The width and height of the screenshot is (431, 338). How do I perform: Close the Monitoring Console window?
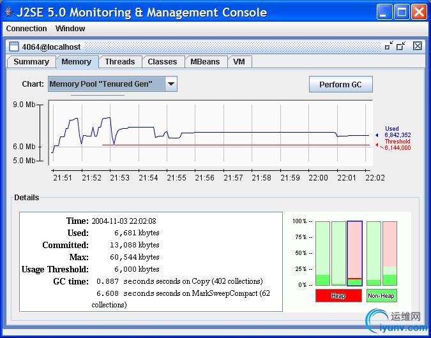point(419,12)
